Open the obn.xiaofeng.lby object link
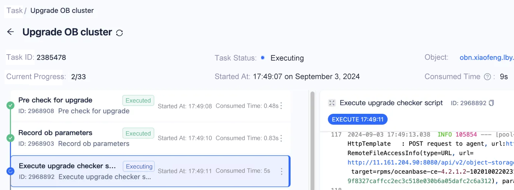514x190 pixels. tap(487, 58)
